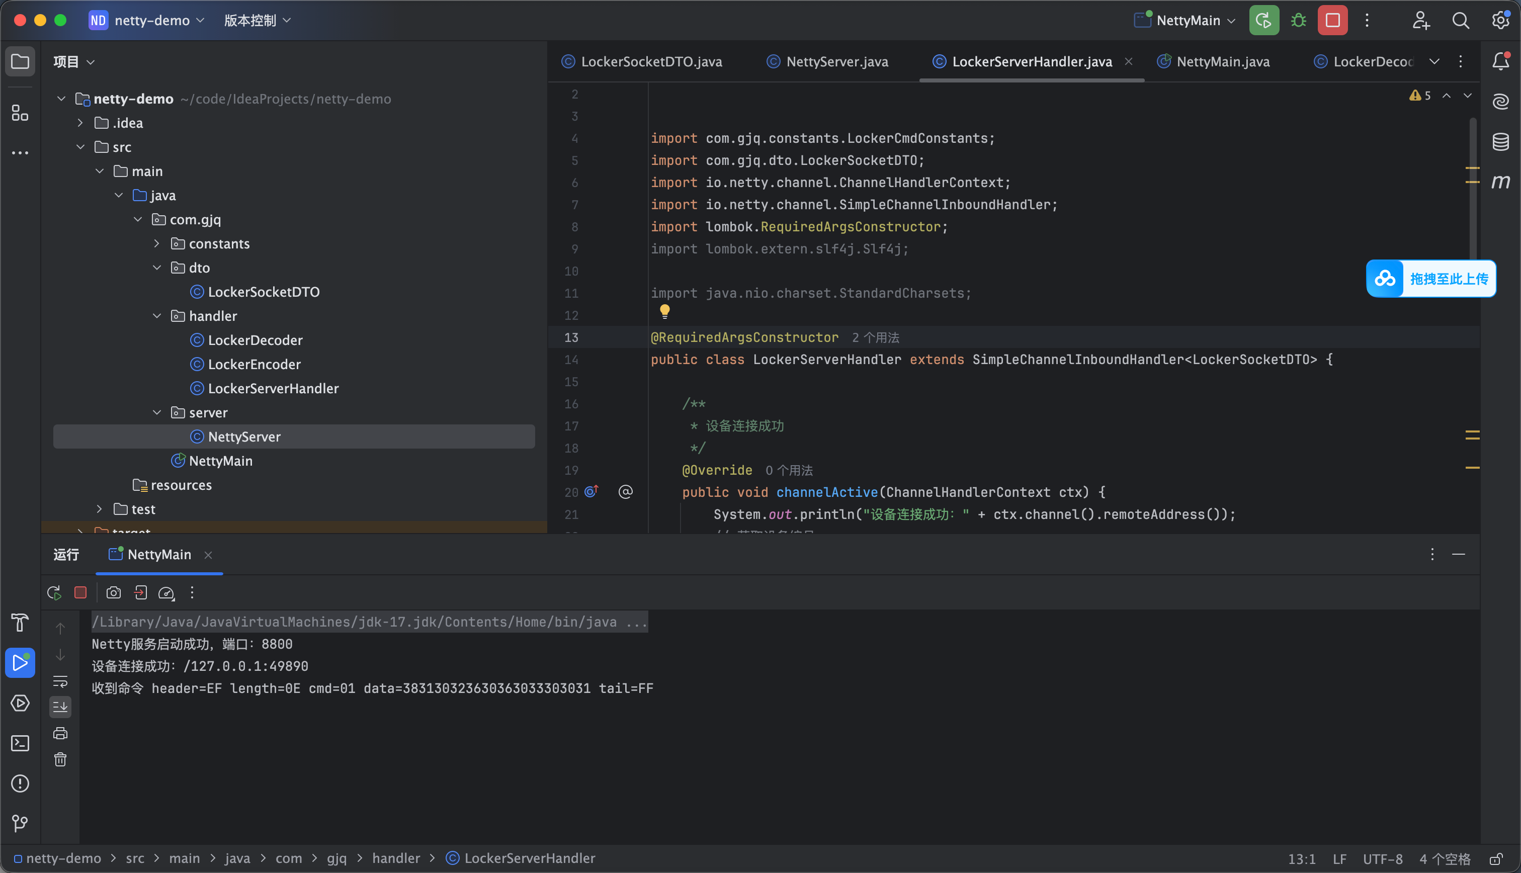Image resolution: width=1521 pixels, height=873 pixels.
Task: Stop the process in the Run panel toolbar
Action: (80, 592)
